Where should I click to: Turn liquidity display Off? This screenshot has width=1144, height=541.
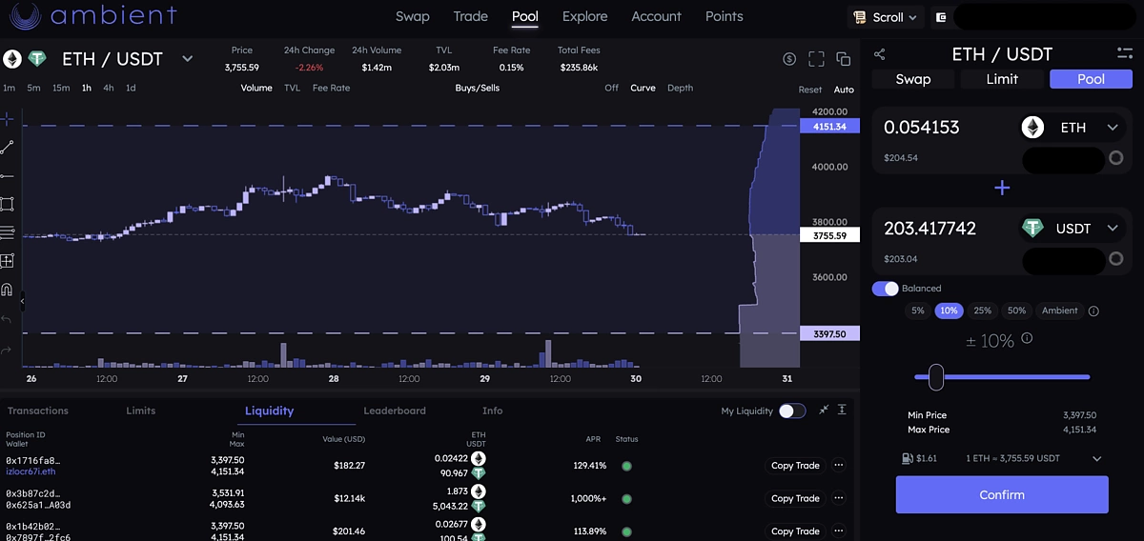tap(612, 88)
